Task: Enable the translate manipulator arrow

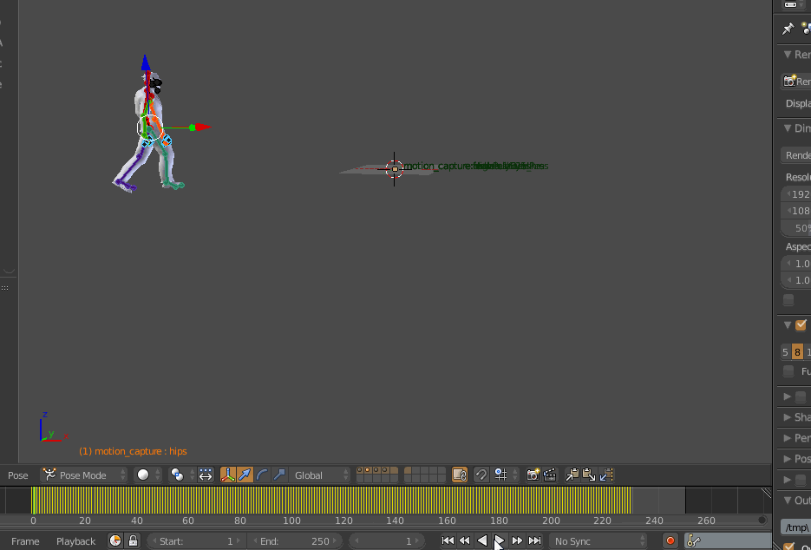Action: pos(245,475)
